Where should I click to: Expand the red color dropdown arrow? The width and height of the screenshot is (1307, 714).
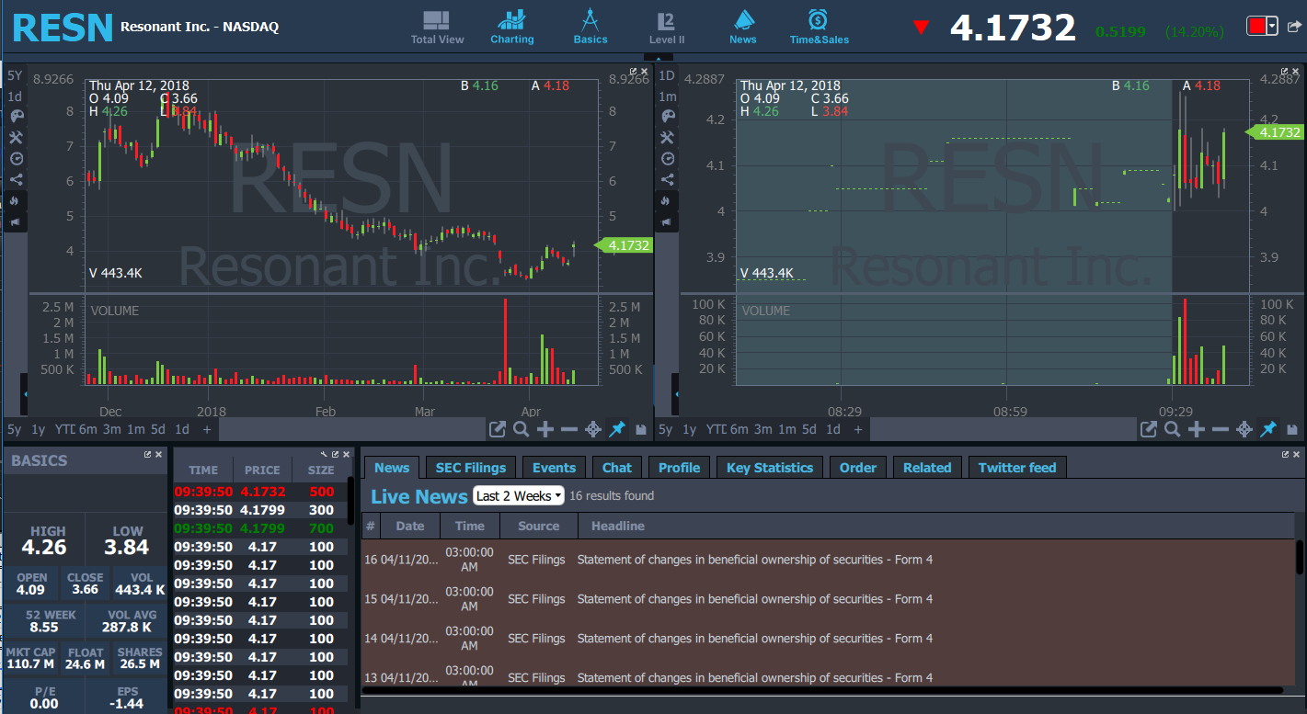pyautogui.click(x=1272, y=27)
